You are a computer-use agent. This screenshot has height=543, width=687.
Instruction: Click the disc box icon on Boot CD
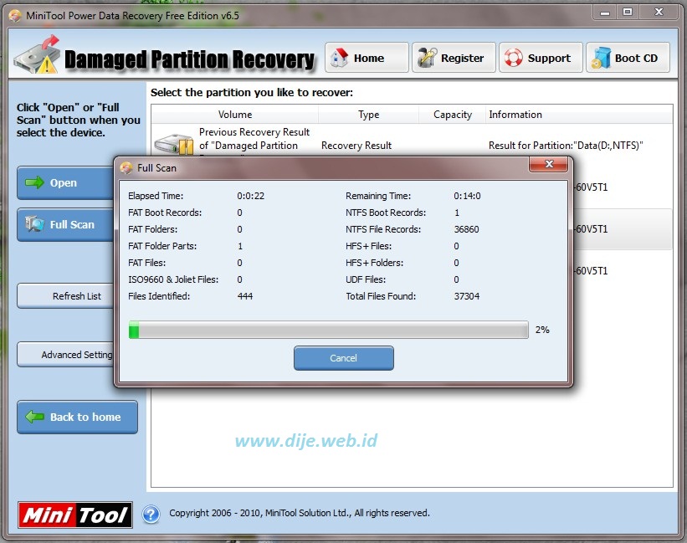[601, 58]
